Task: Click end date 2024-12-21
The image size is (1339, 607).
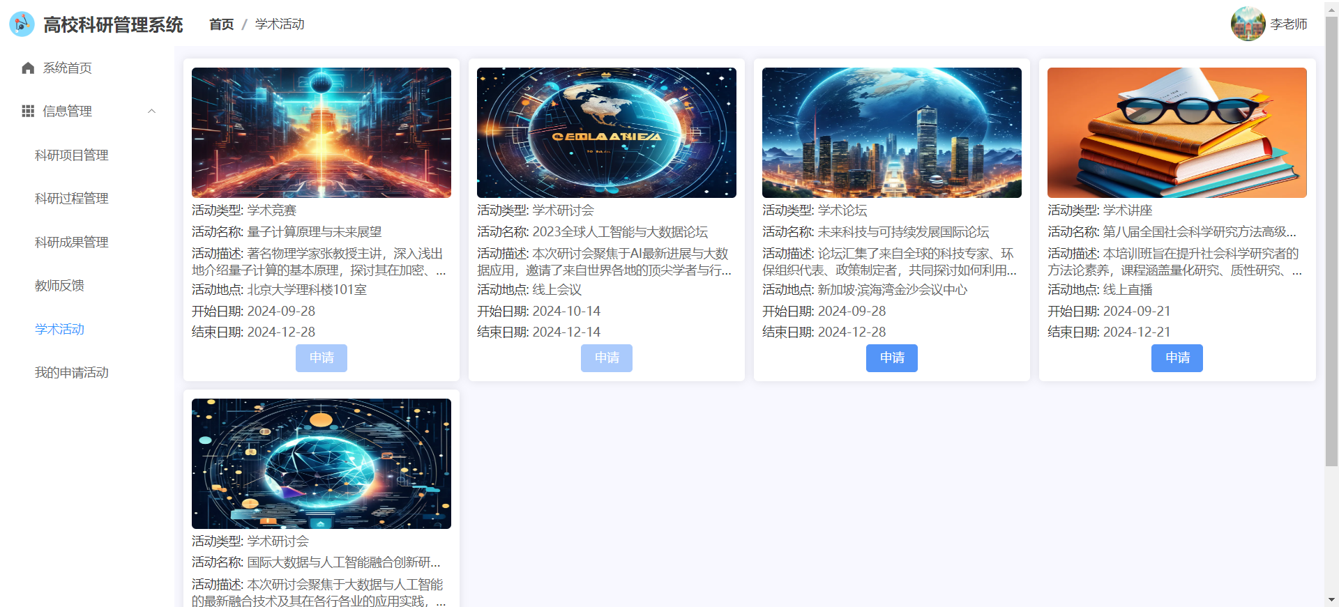Action: point(1137,332)
